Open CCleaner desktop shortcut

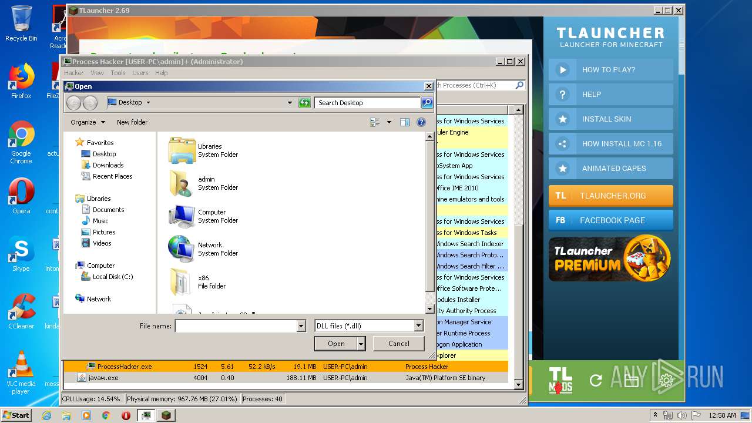[x=21, y=311]
